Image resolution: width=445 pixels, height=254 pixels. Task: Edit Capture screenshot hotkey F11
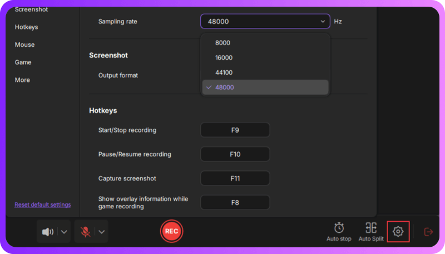click(x=235, y=178)
